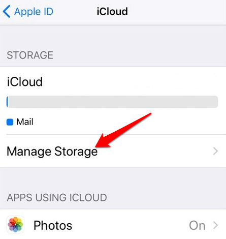Click the blank area under the Mail legend

(113, 130)
